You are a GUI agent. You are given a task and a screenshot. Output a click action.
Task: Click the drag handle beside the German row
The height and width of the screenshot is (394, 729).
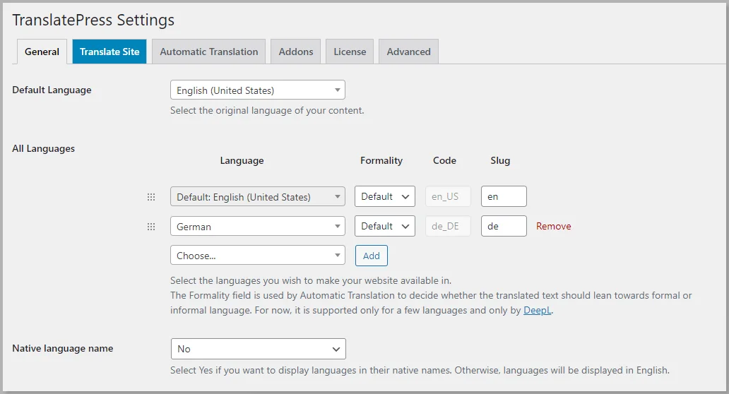point(151,227)
